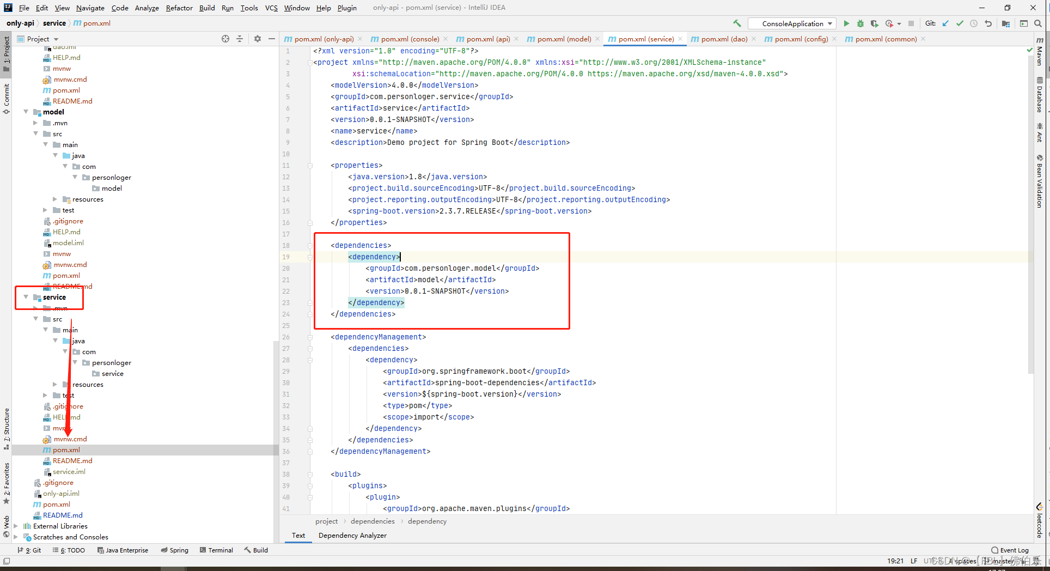Start debugging with the bug icon
The image size is (1050, 571).
click(x=860, y=23)
